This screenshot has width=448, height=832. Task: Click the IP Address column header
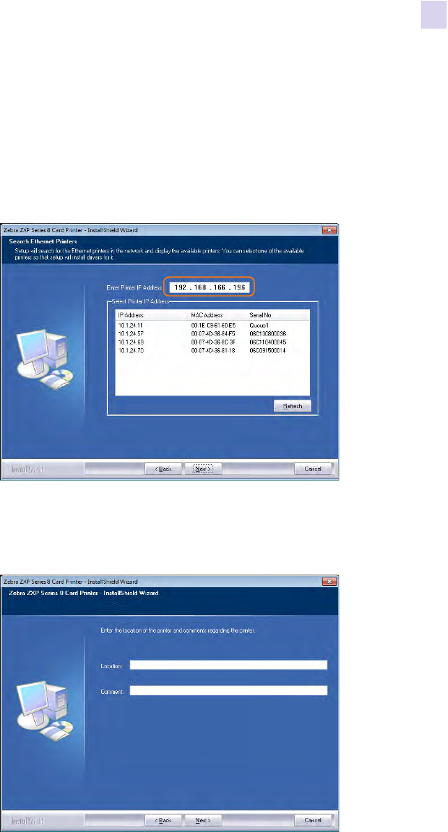click(152, 315)
